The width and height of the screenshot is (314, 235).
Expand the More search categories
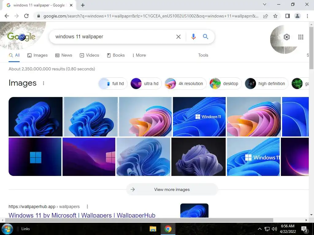[139, 55]
